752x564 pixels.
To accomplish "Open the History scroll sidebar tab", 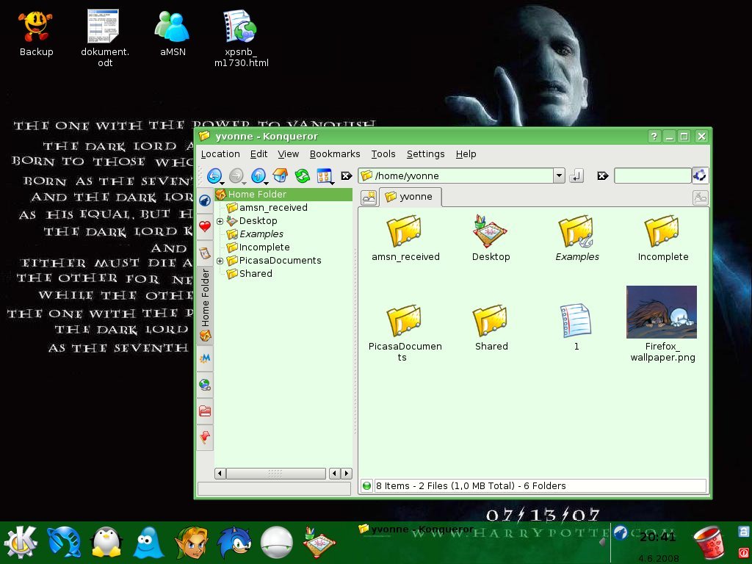I will pos(205,253).
